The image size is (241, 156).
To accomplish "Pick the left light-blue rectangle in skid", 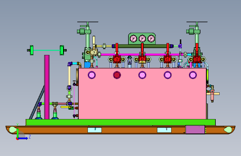I will tap(95, 130).
